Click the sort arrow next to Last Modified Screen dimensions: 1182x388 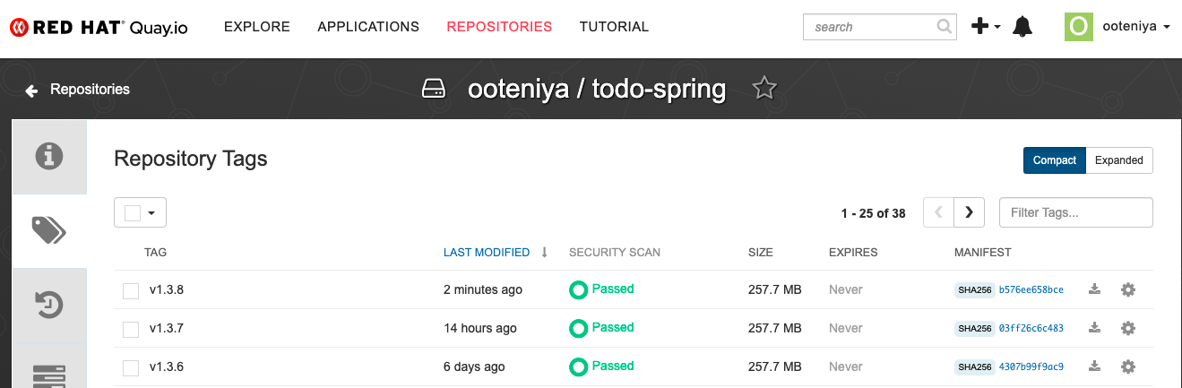click(544, 253)
